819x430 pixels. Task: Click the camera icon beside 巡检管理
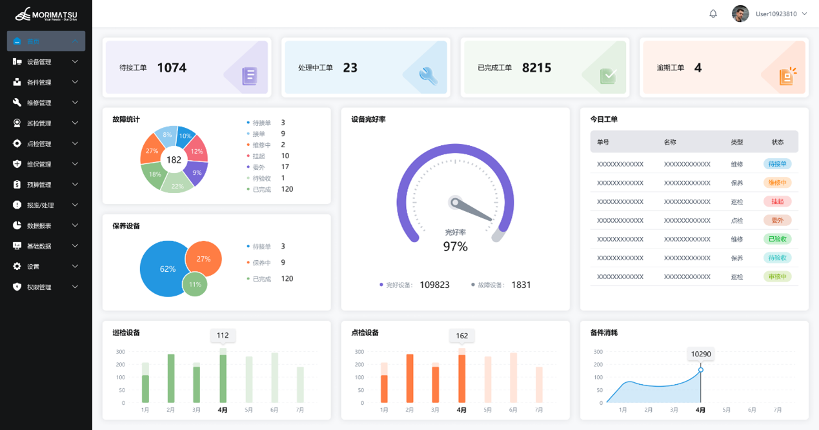point(17,123)
